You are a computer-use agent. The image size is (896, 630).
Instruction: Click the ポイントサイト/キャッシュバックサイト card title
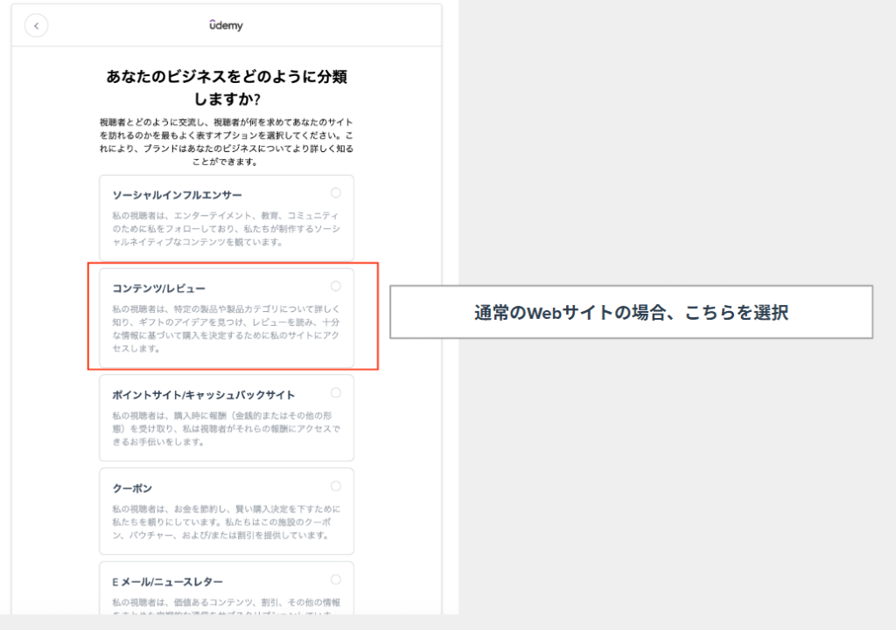[203, 395]
